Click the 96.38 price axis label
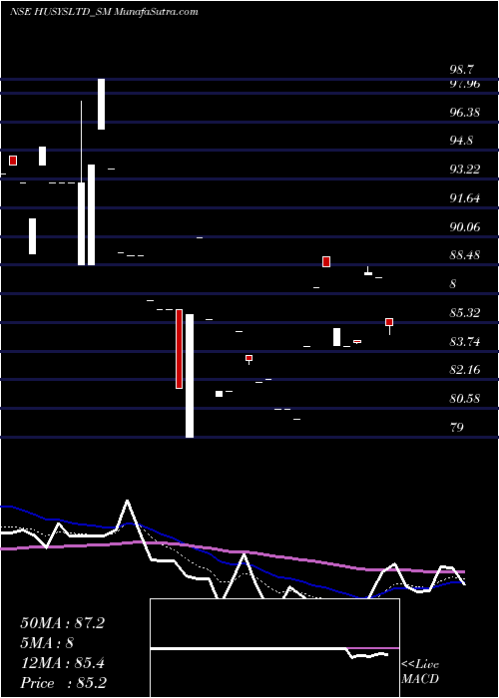This screenshot has width=499, height=698. tap(465, 112)
